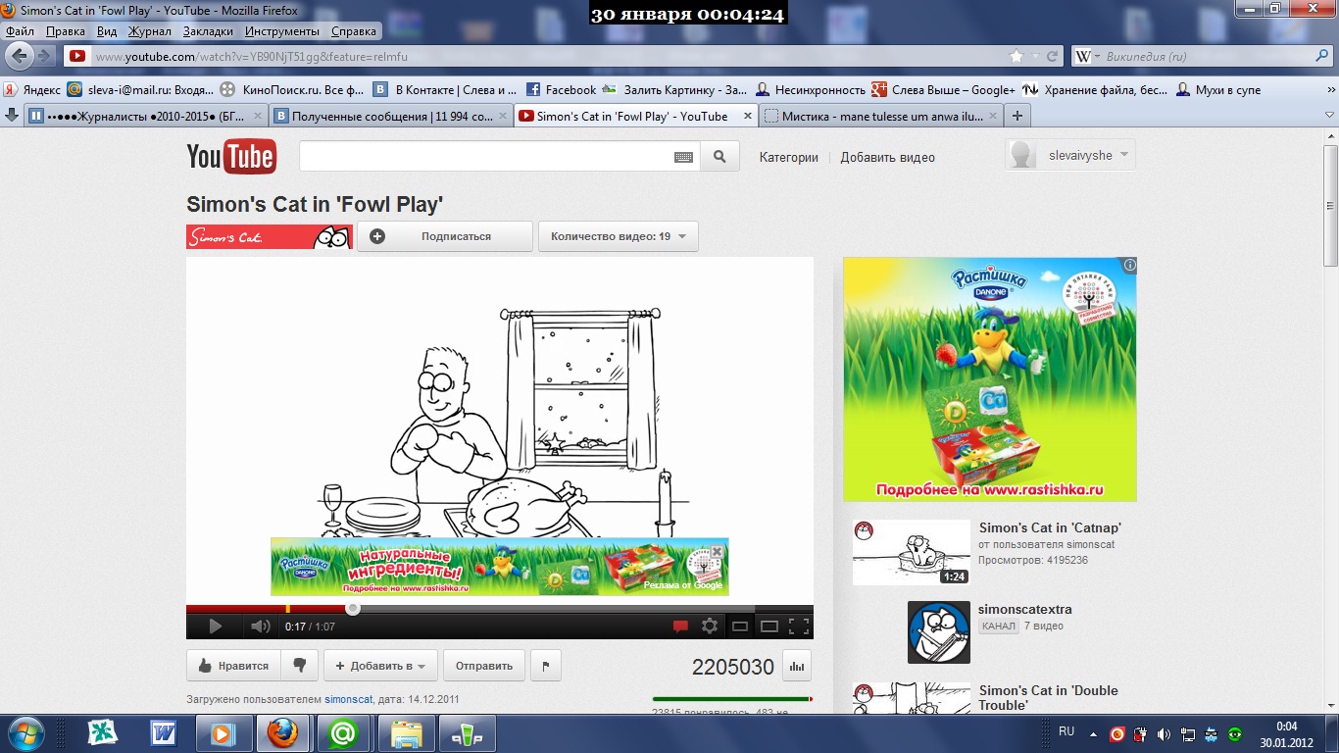Open the Facebook bookmark
The height and width of the screenshot is (753, 1339).
[x=562, y=89]
